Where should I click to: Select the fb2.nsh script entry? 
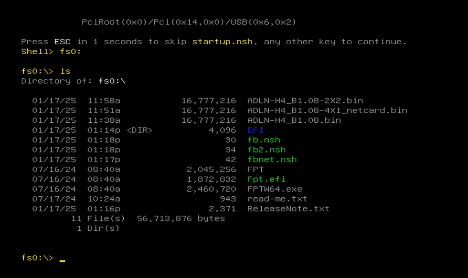pyautogui.click(x=266, y=150)
